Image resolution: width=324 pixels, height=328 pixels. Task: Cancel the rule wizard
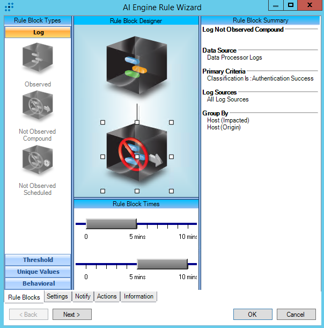pyautogui.click(x=295, y=315)
